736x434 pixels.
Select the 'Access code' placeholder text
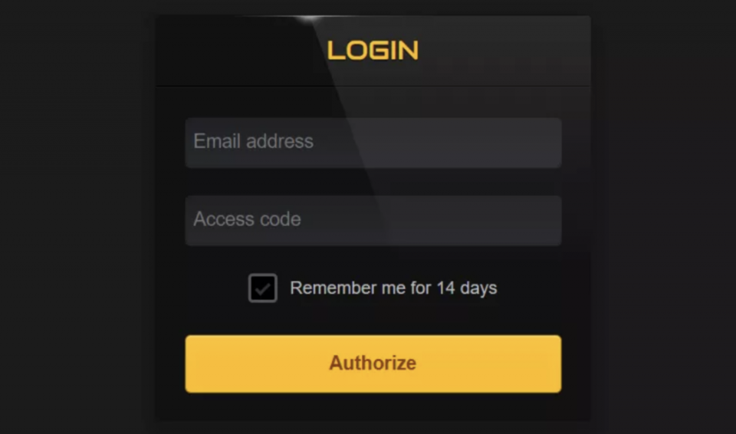click(247, 219)
